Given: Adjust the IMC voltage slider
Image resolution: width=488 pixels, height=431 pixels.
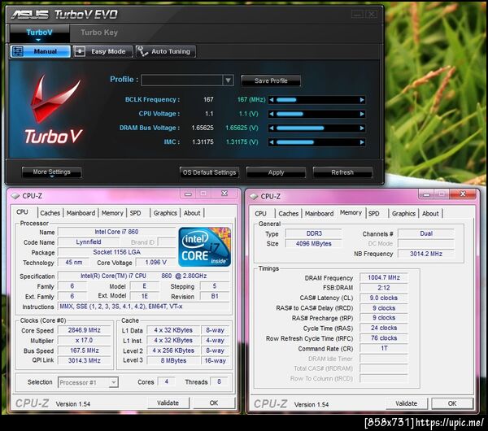Looking at the screenshot, I should tap(317, 142).
